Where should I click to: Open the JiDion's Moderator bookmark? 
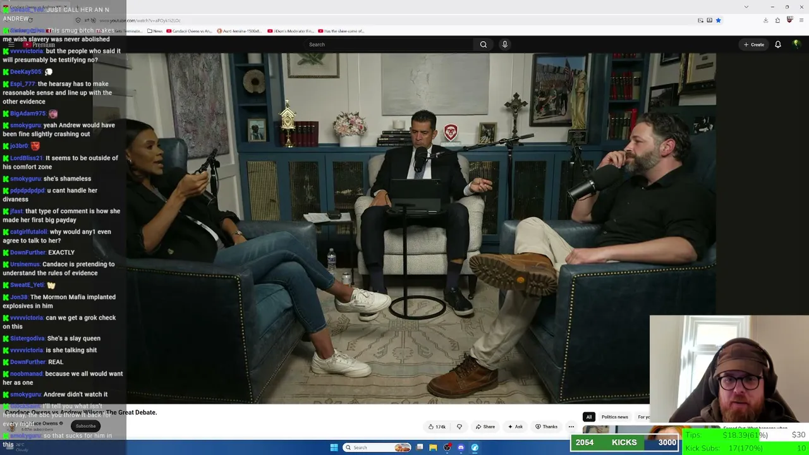[x=291, y=31]
